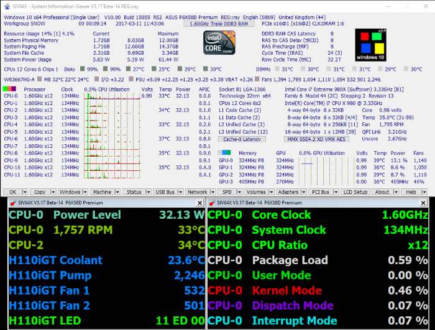Expand the Status dropdown arrow
The width and height of the screenshot is (435, 330).
tap(148, 192)
